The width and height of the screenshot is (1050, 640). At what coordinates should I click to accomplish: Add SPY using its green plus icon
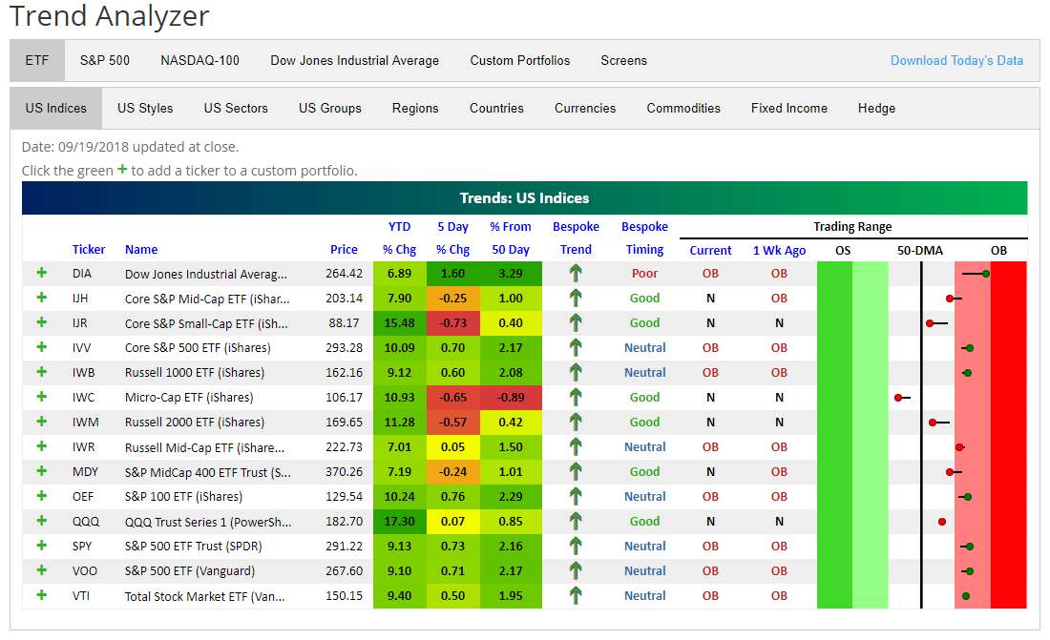(x=41, y=546)
